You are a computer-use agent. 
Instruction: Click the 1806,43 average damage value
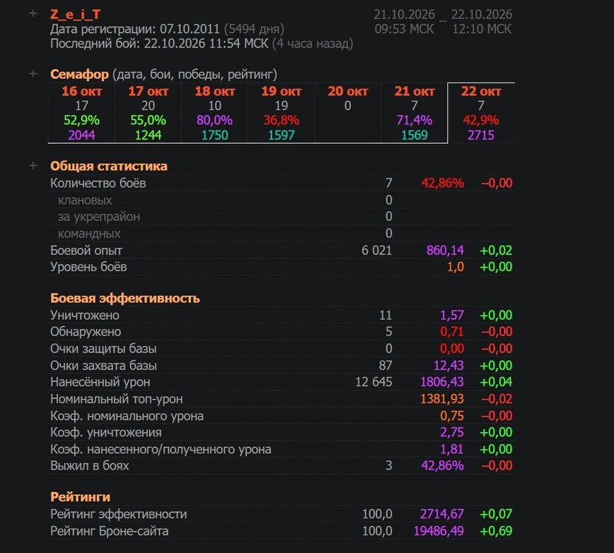click(442, 382)
